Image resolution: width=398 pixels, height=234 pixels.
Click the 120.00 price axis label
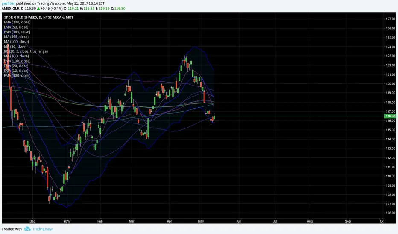(x=391, y=84)
